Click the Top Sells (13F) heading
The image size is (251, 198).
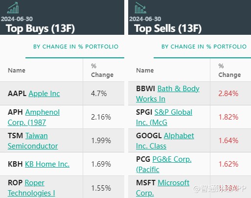tap(168, 28)
